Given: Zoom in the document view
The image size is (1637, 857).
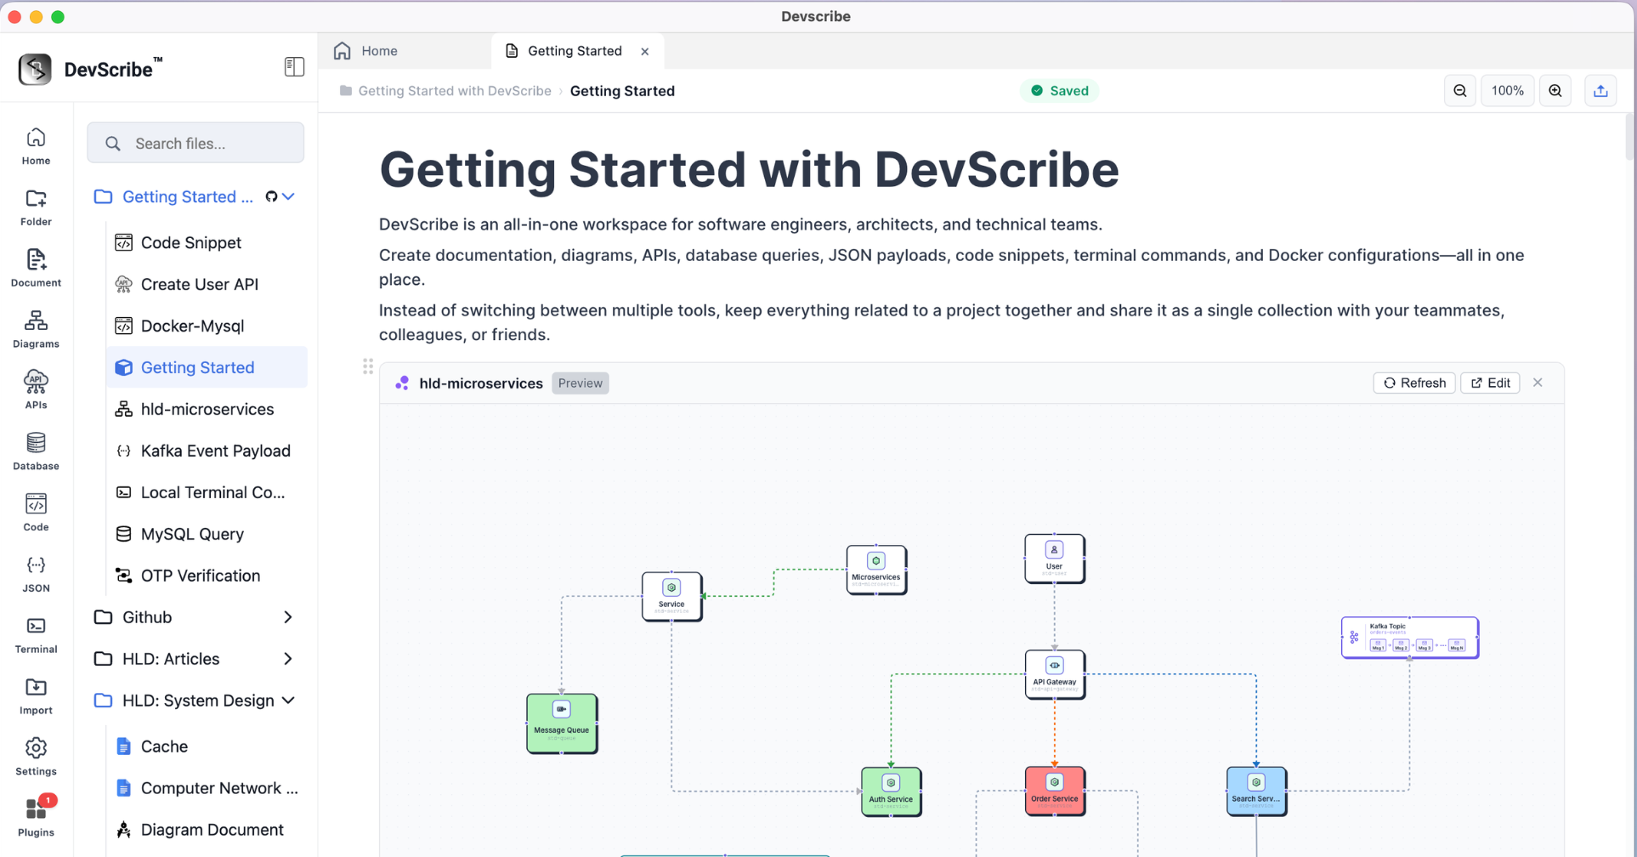Looking at the screenshot, I should point(1555,91).
